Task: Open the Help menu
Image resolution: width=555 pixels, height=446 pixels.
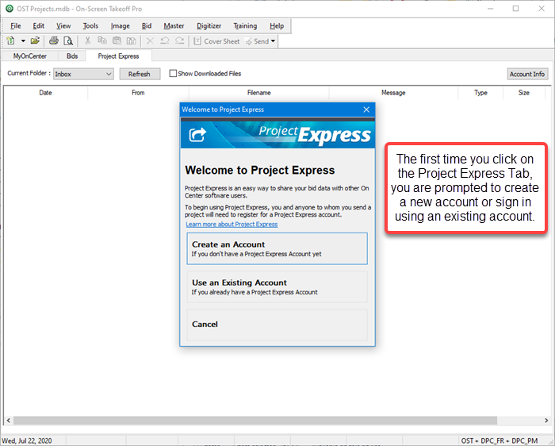Action: click(277, 26)
